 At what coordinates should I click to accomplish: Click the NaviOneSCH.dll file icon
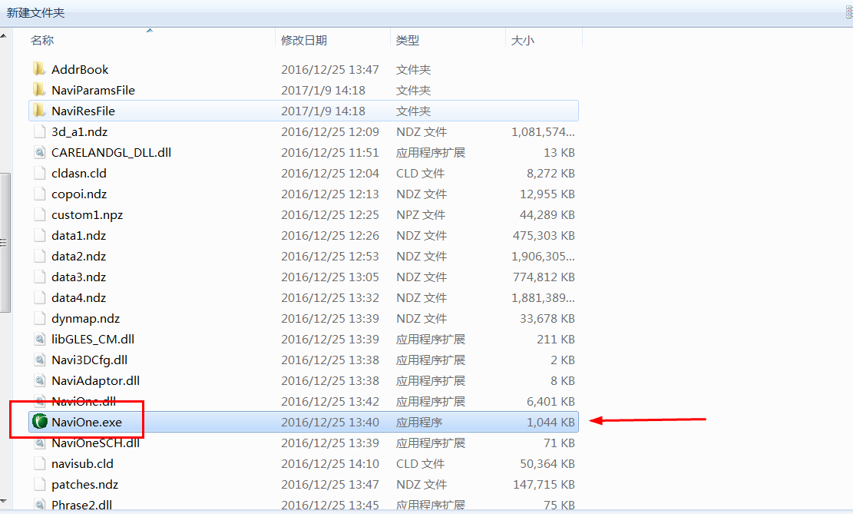[40, 443]
